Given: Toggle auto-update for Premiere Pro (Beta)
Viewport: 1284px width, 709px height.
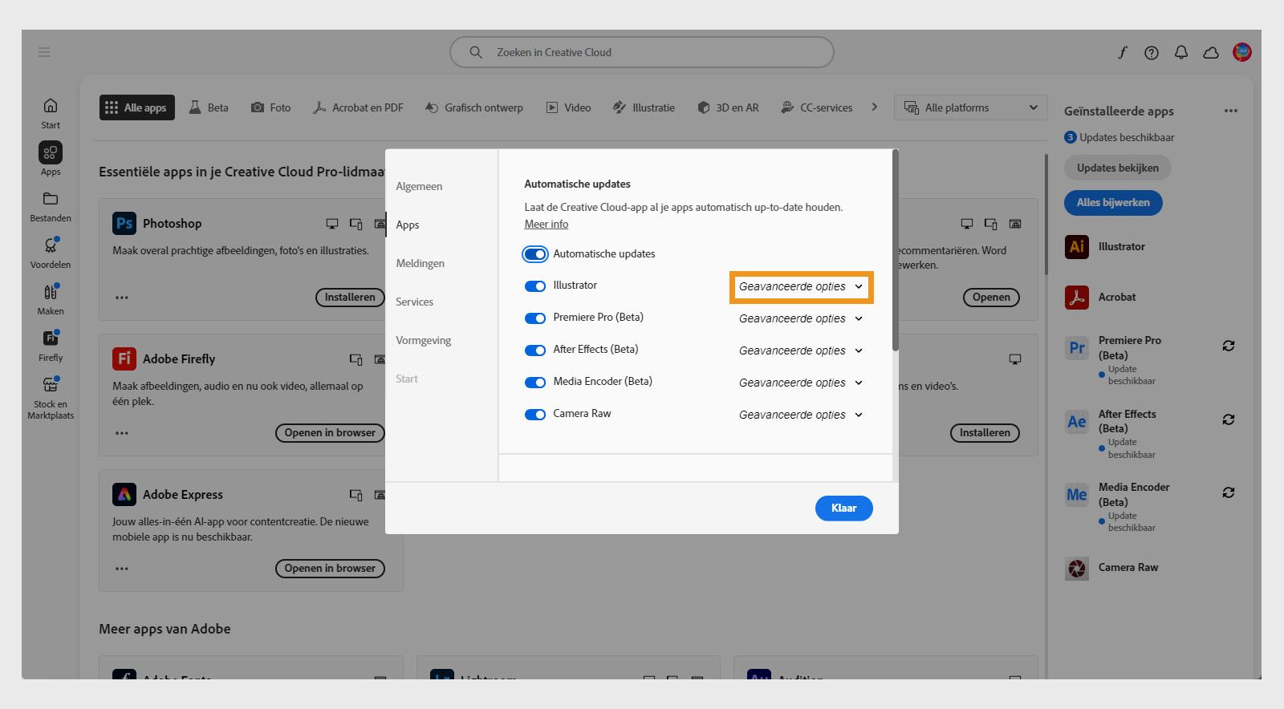Looking at the screenshot, I should (535, 318).
